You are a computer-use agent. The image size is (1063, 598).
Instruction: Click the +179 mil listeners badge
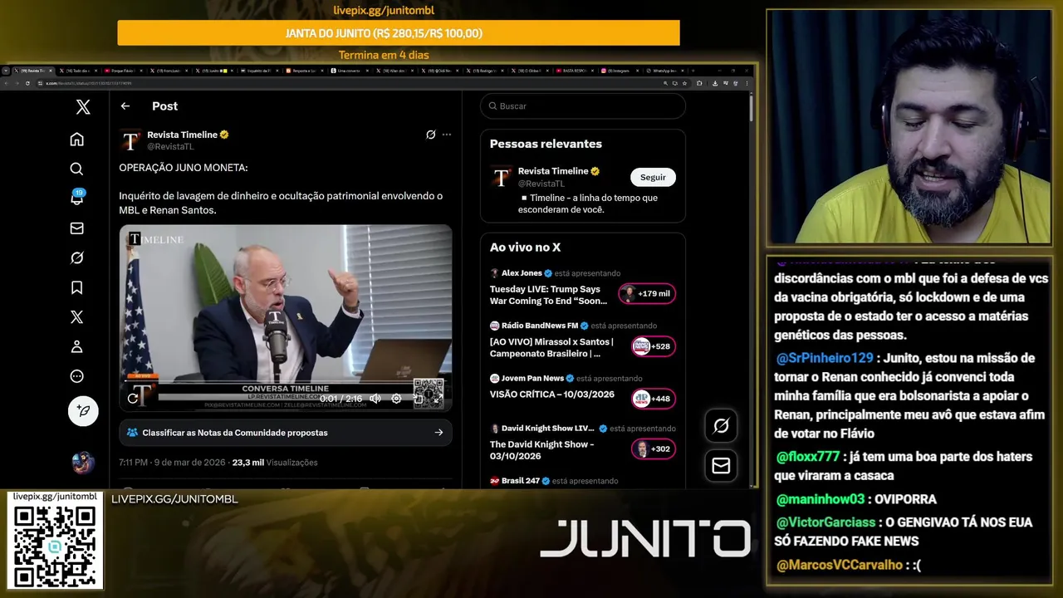click(x=647, y=294)
